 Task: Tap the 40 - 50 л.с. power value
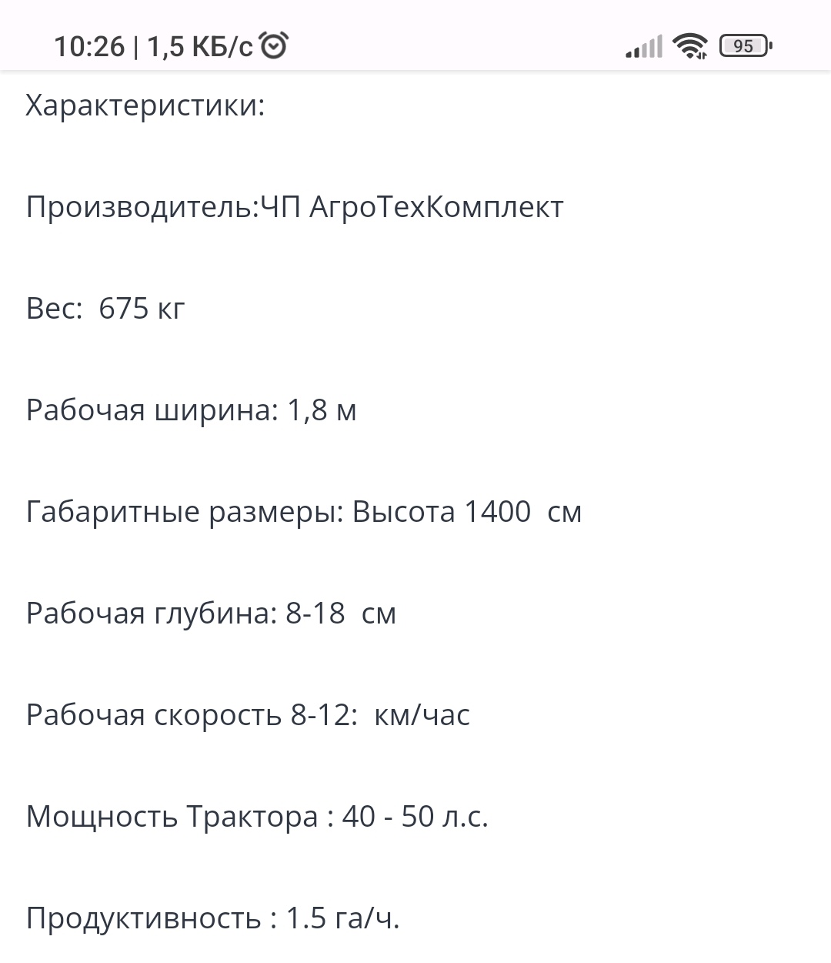(415, 817)
